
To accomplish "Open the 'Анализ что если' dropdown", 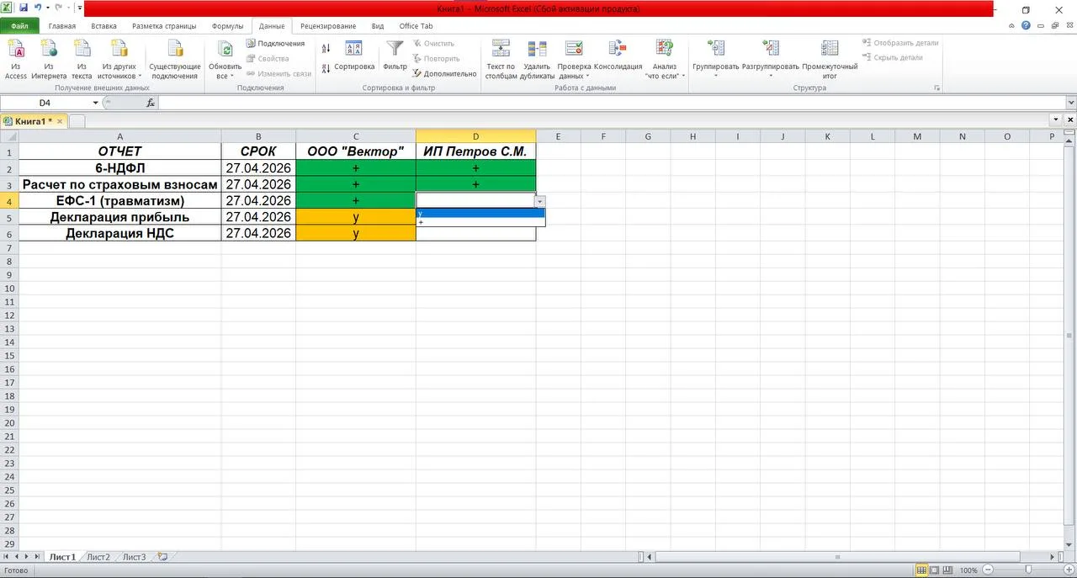I will 665,59.
